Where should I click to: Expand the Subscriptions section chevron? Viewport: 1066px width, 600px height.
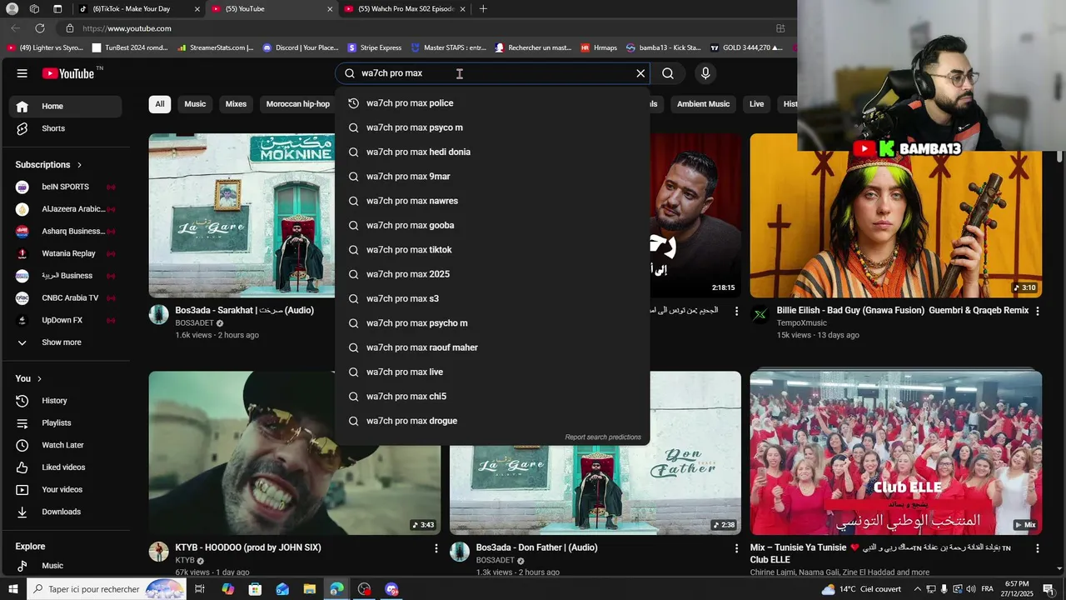[80, 165]
